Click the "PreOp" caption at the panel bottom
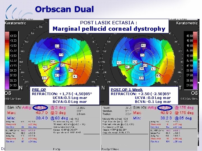The width and height of the screenshot is (202, 151). [57, 149]
